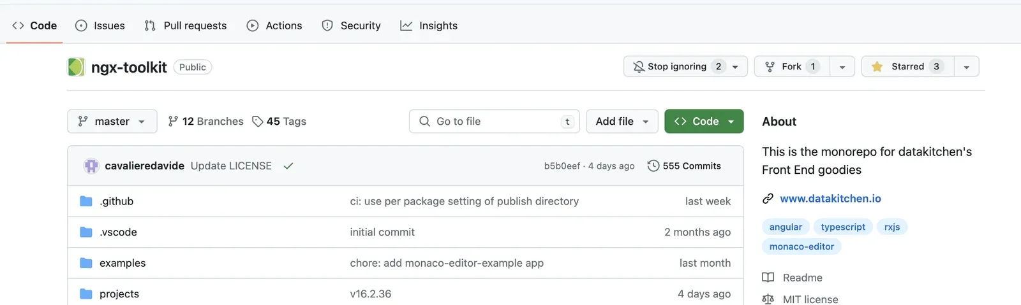
Task: Open the .github folder
Action: [117, 201]
